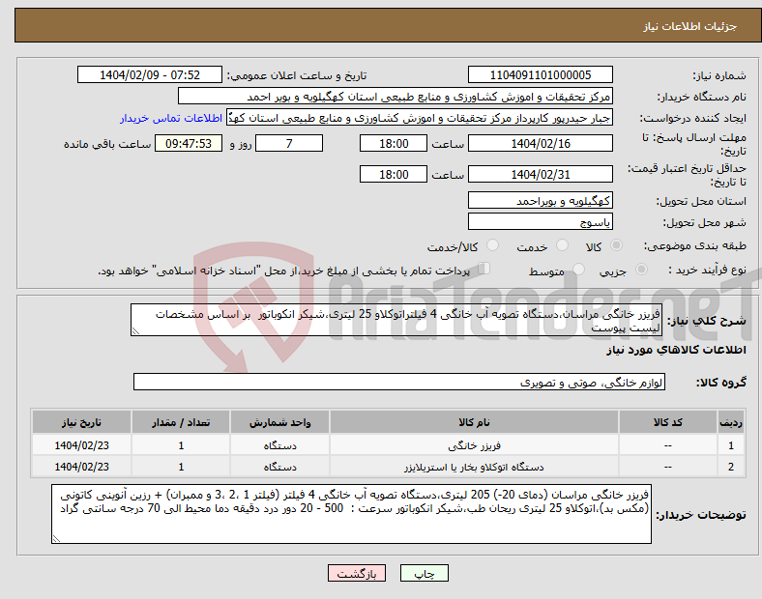Viewport: 762px width, 599px height.
Task: Click the page title جزئیات اطلاعات نیاز
Action: pyautogui.click(x=690, y=26)
